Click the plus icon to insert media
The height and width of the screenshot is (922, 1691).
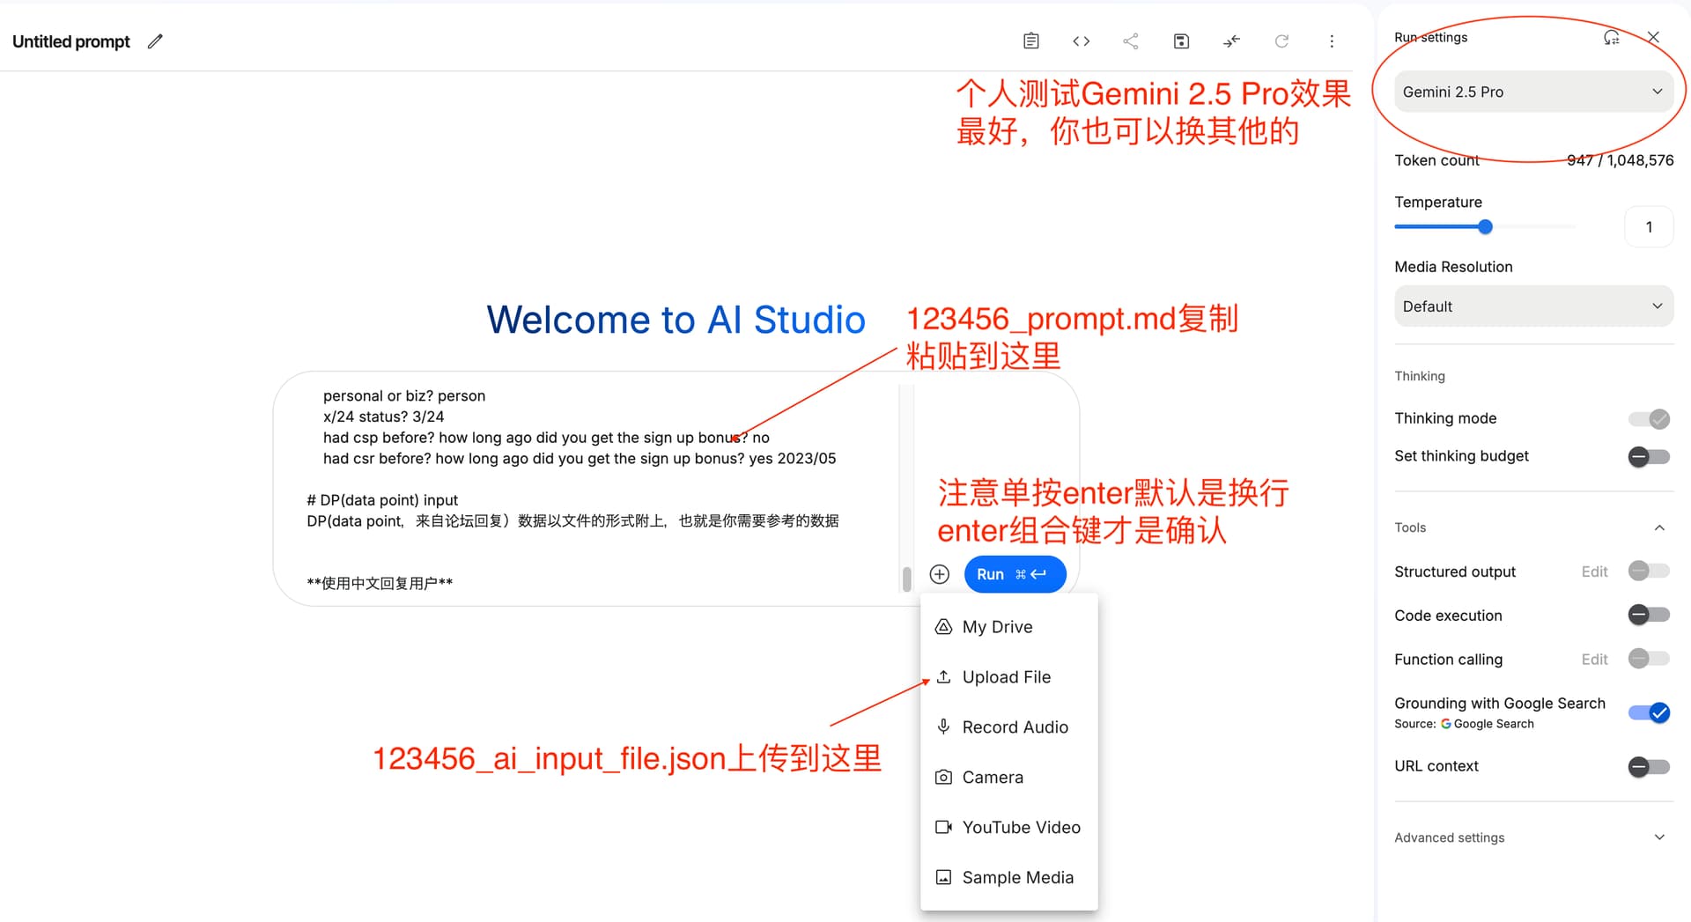(x=940, y=574)
